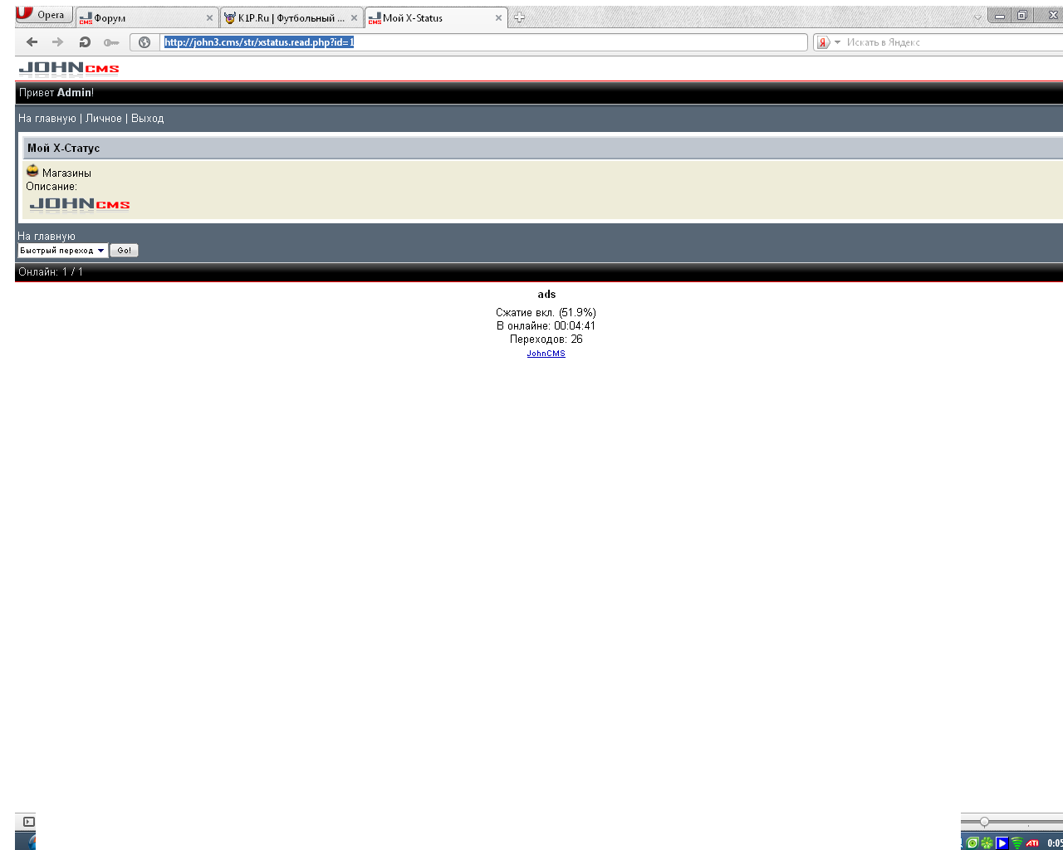Click the green round-eye tray icon

pyautogui.click(x=972, y=843)
